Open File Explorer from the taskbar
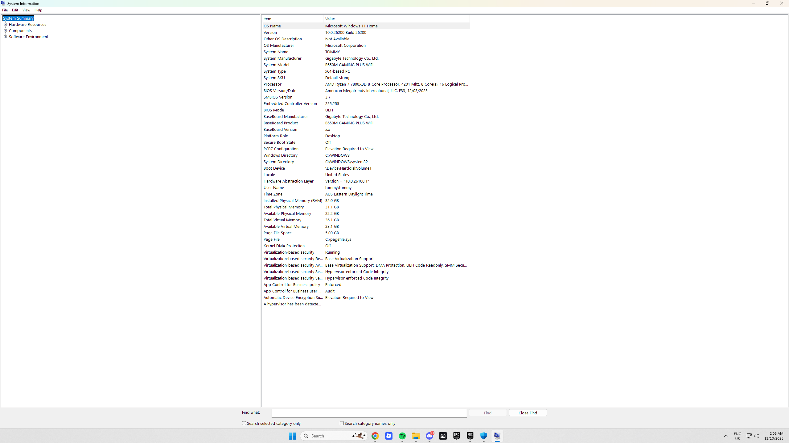This screenshot has height=443, width=789. coord(416,436)
